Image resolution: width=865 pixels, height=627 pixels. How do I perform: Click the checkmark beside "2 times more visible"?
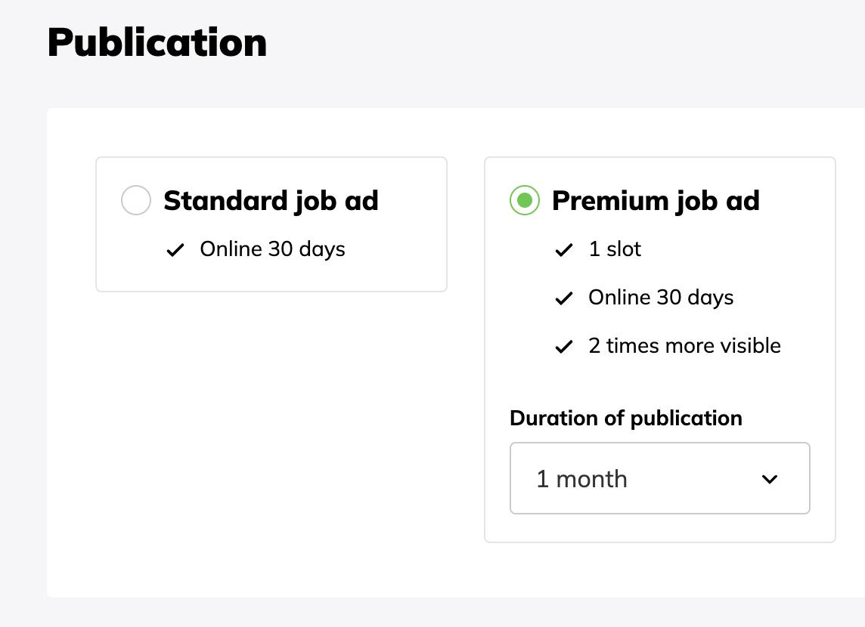pyautogui.click(x=564, y=347)
